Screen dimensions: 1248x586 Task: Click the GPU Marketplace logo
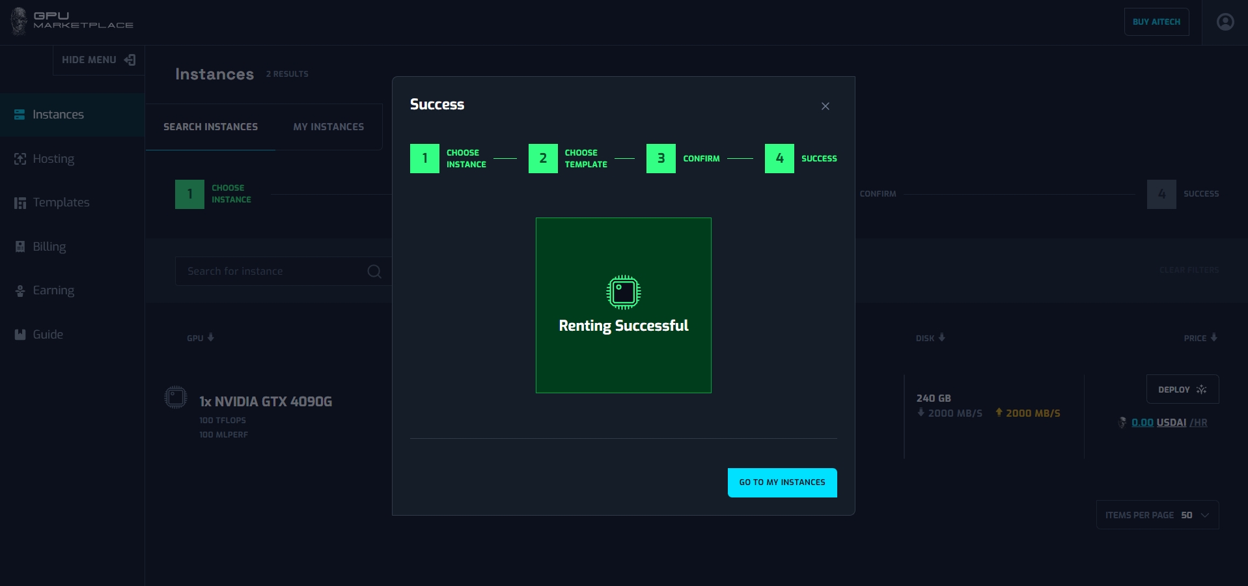tap(72, 21)
